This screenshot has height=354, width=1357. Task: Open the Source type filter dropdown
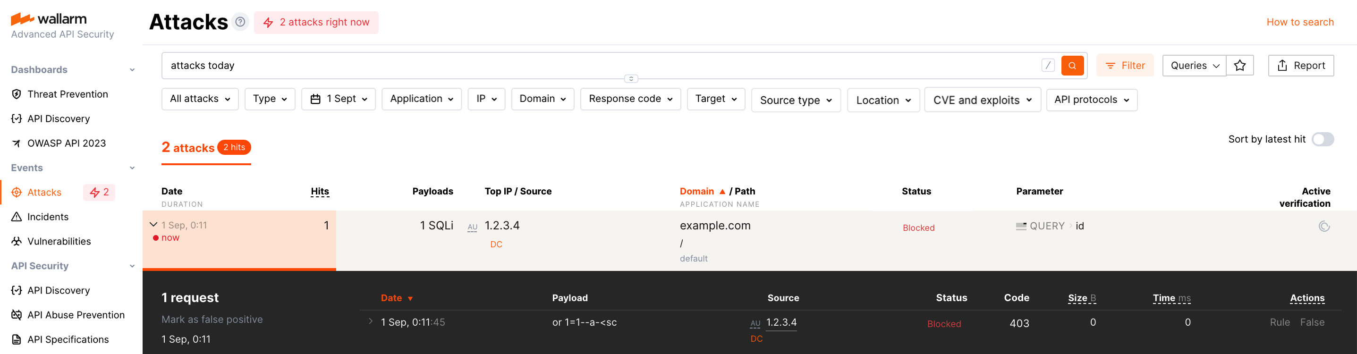click(796, 100)
